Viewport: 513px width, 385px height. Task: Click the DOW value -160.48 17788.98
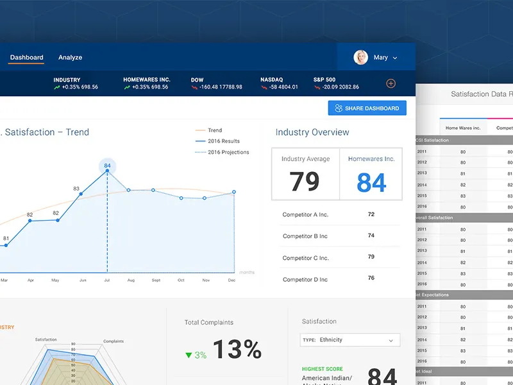click(221, 87)
